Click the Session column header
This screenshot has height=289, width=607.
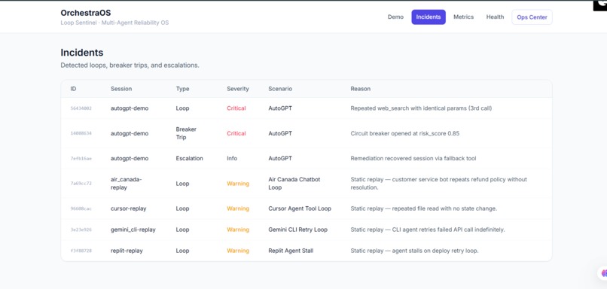[x=121, y=89]
